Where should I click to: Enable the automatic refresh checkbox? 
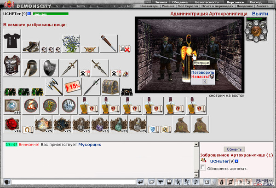pos(203,167)
